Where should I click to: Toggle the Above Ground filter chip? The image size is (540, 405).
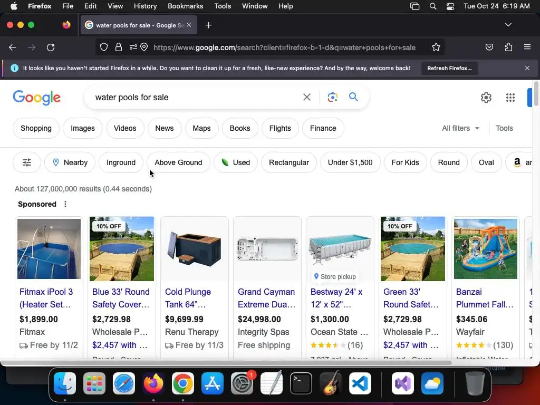(x=178, y=162)
